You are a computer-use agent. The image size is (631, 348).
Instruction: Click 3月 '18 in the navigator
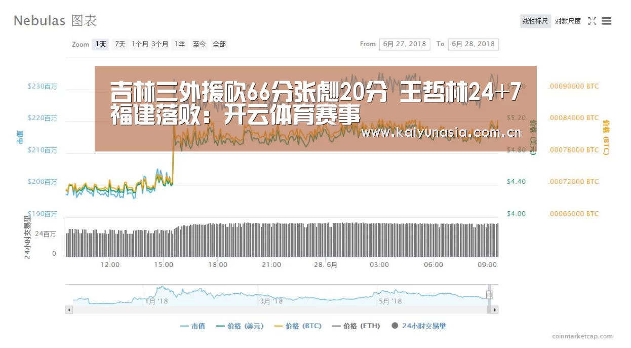pyautogui.click(x=271, y=301)
